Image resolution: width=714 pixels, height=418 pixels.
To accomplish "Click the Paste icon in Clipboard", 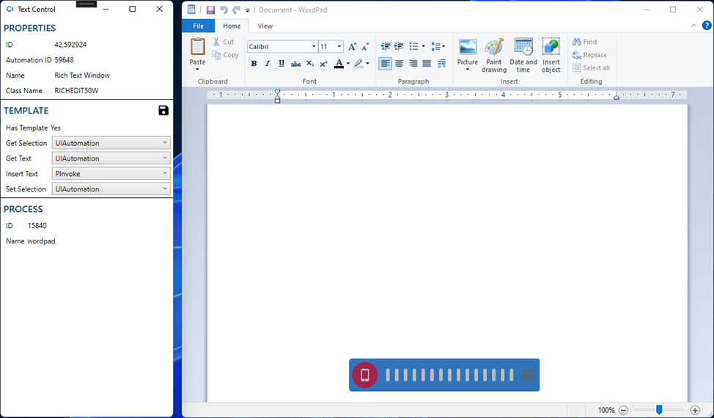I will tap(197, 48).
